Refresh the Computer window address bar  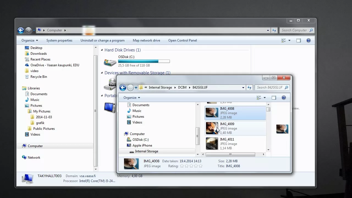pyautogui.click(x=274, y=30)
